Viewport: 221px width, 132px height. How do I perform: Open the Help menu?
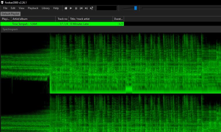[56, 8]
